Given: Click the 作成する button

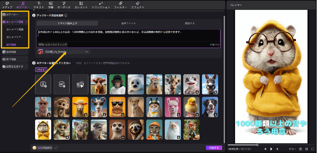Looking at the screenshot, I should click(214, 148).
